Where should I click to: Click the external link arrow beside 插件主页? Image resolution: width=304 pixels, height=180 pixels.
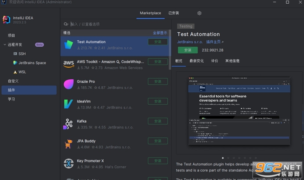(x=222, y=42)
